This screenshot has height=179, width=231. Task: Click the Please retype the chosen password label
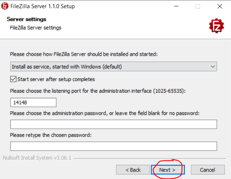pos(51,135)
